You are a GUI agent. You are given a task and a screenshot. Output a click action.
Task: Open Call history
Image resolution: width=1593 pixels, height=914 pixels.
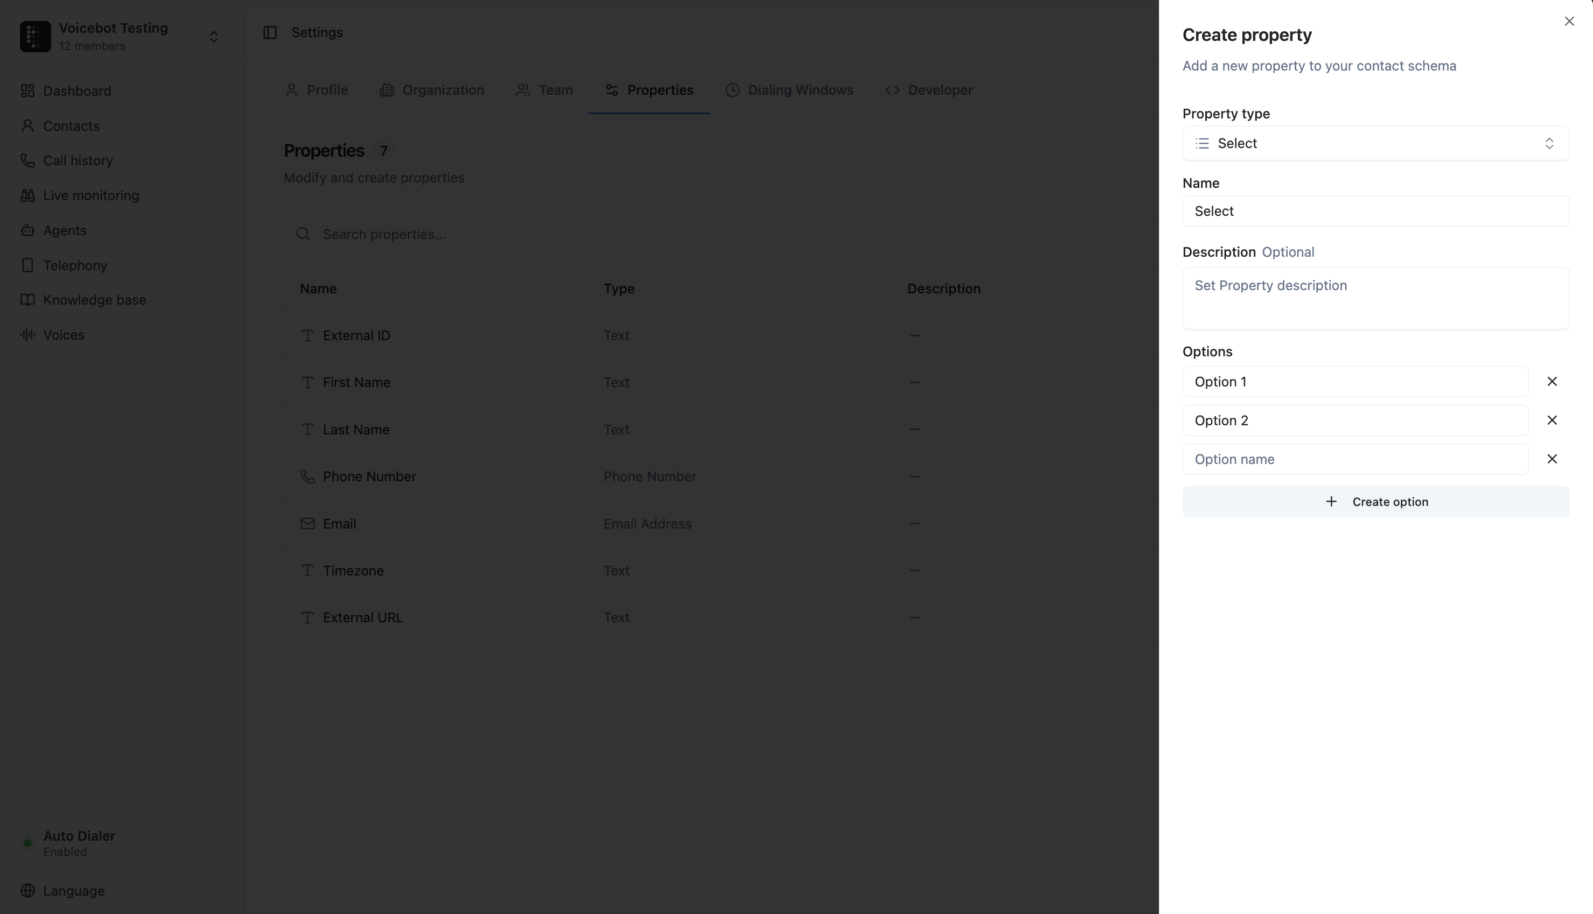(78, 160)
